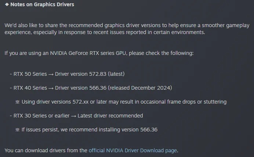Viewport: 254px width, 157px height.
Task: Click the word latest in parentheses
Action: click(x=116, y=74)
